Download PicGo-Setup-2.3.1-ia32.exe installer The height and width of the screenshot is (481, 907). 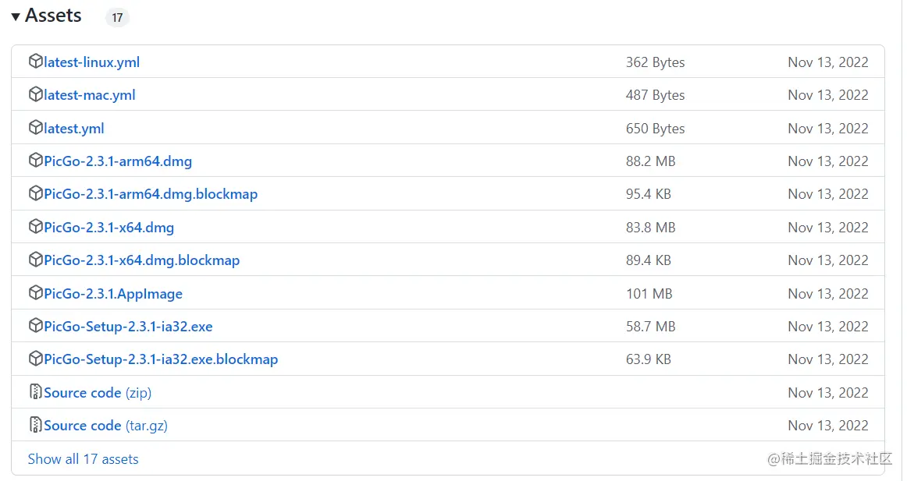click(129, 326)
